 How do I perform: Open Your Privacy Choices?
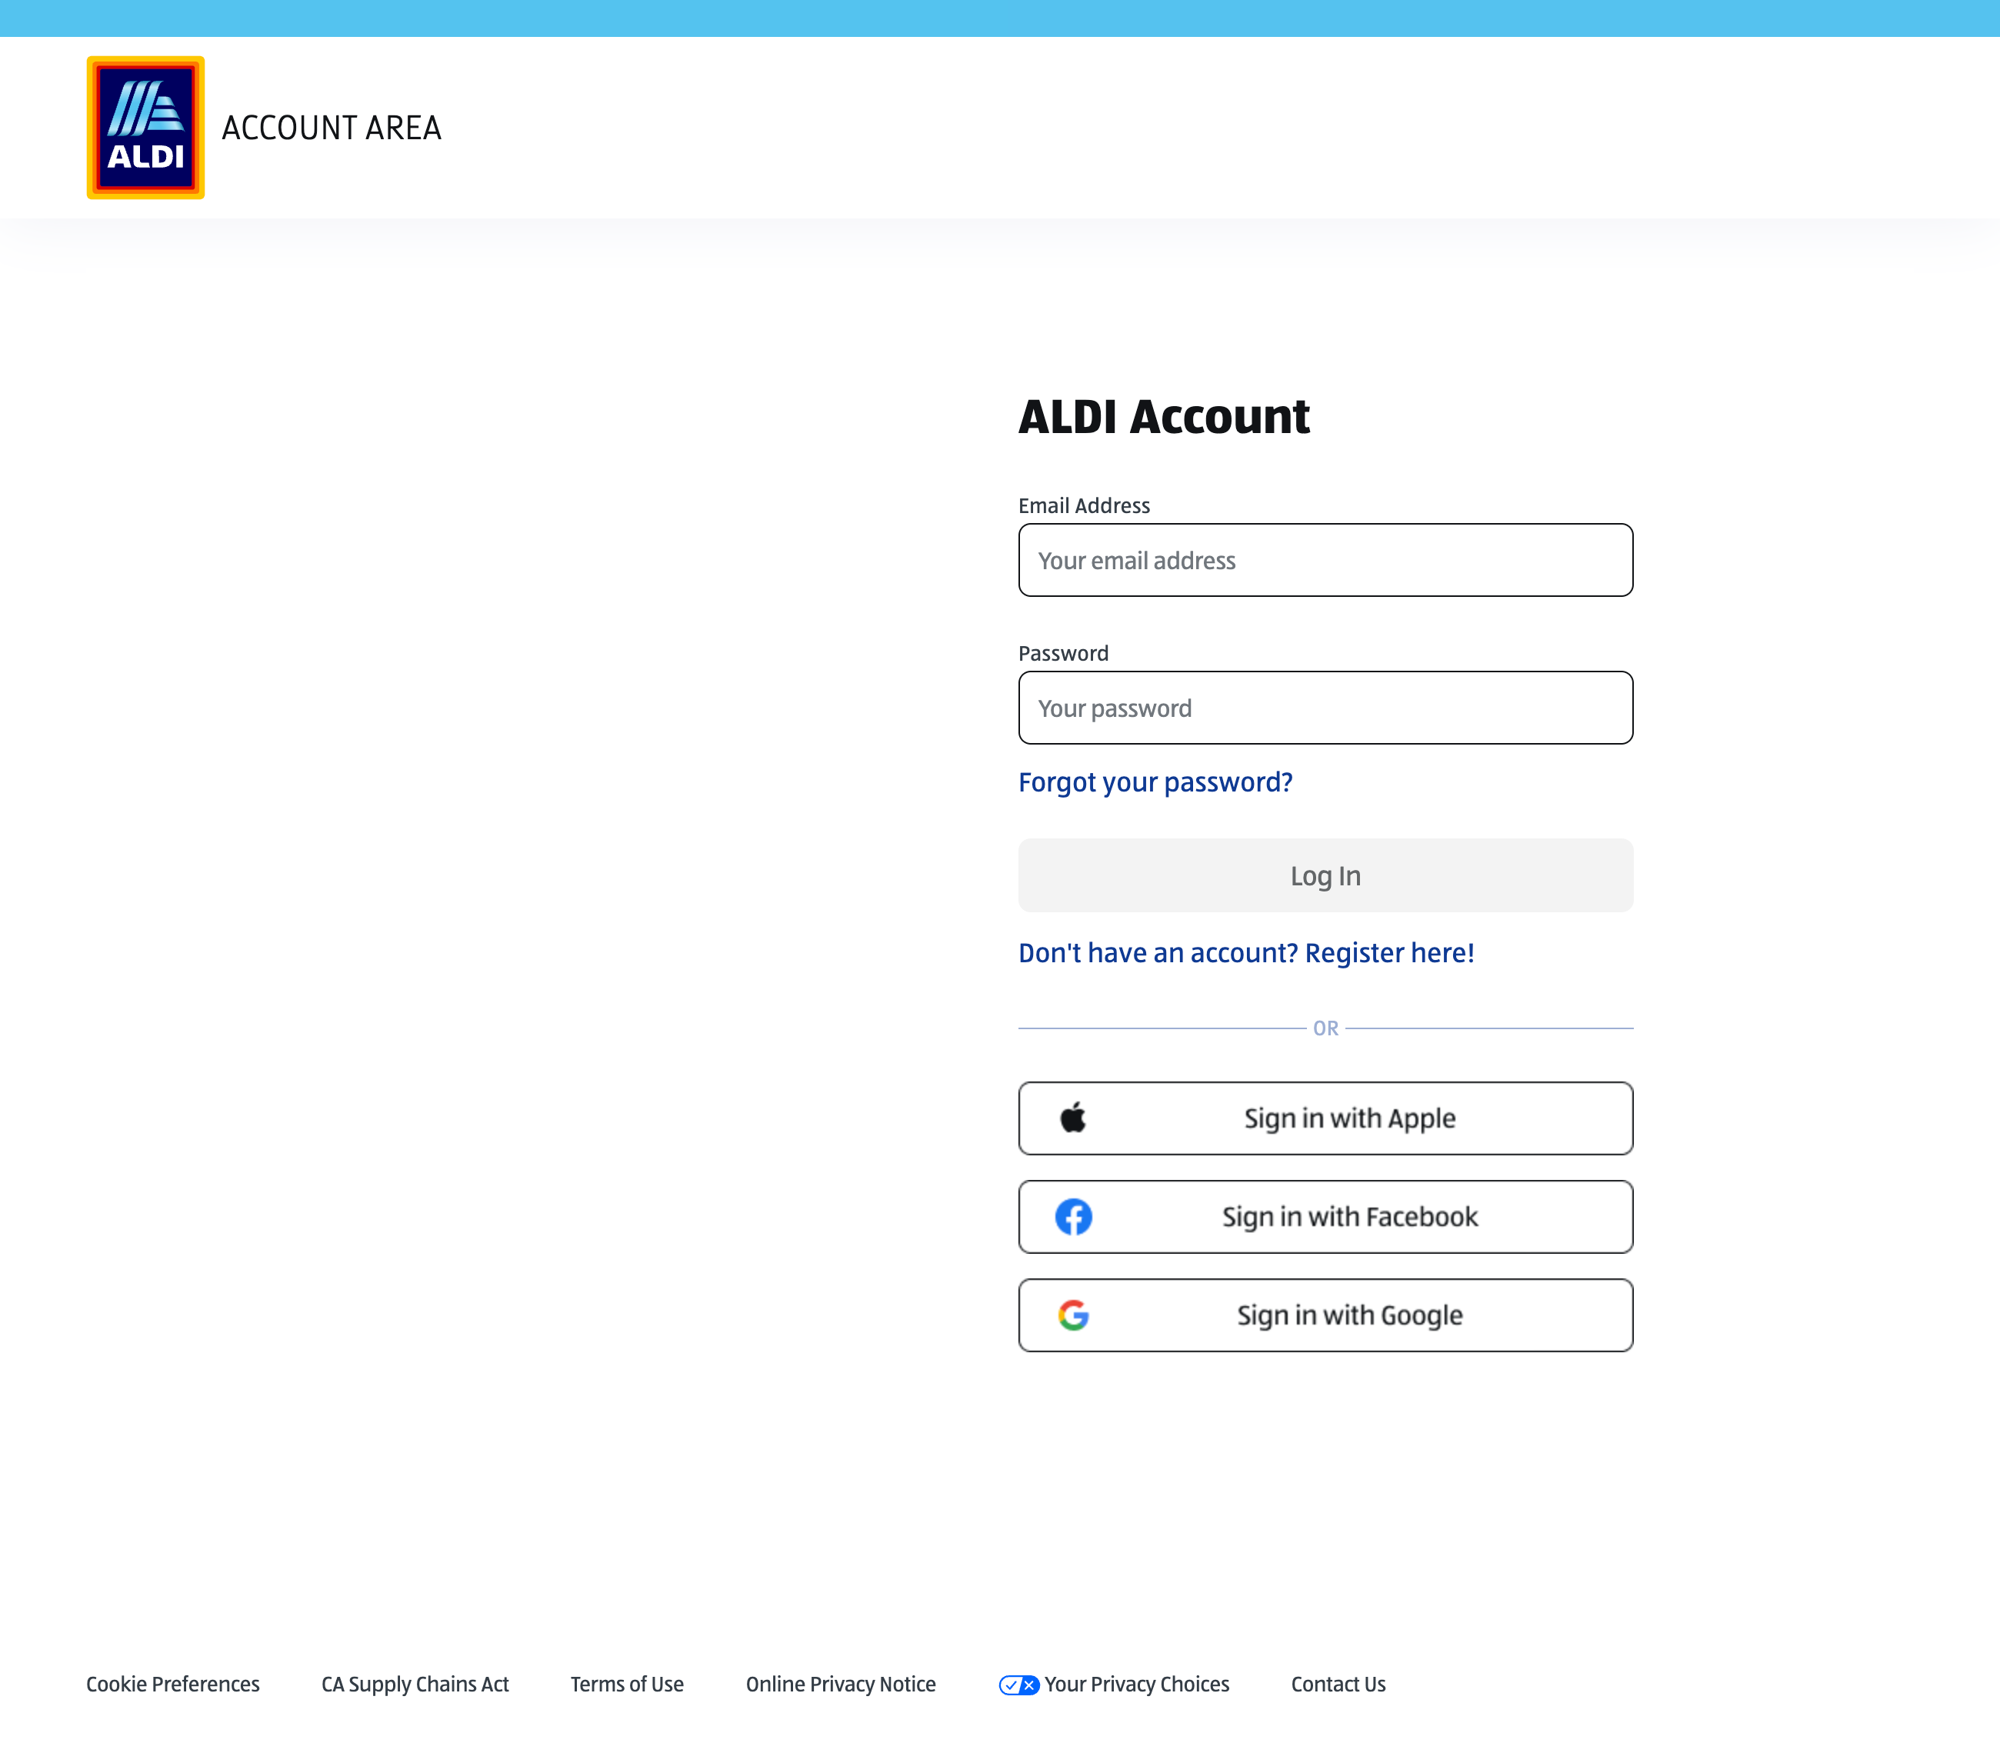(1136, 1684)
